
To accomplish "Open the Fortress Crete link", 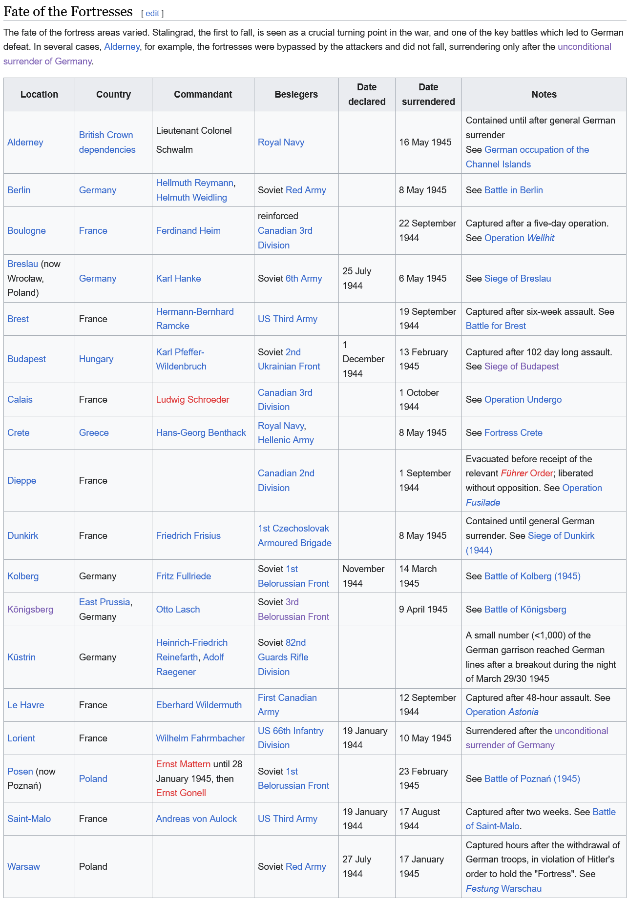I will (513, 433).
